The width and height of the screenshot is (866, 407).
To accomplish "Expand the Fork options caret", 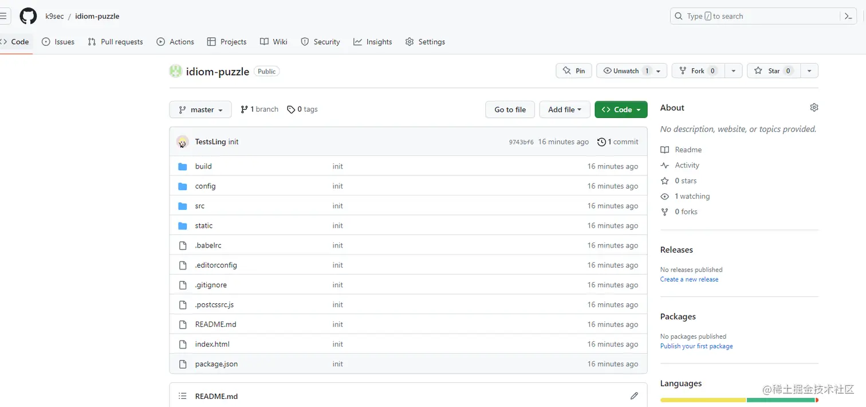I will (733, 71).
